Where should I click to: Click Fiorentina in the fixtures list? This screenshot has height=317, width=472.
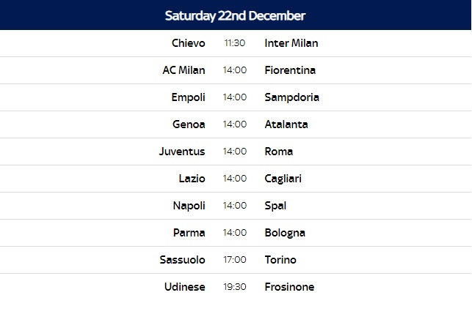290,70
